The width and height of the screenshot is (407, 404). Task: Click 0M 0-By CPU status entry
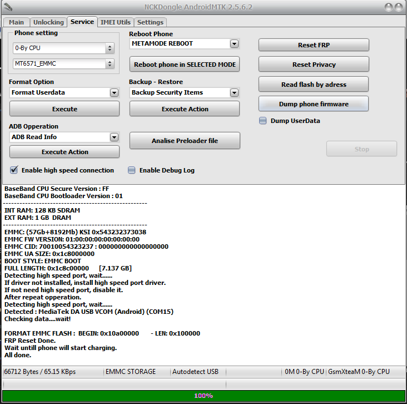pos(304,372)
